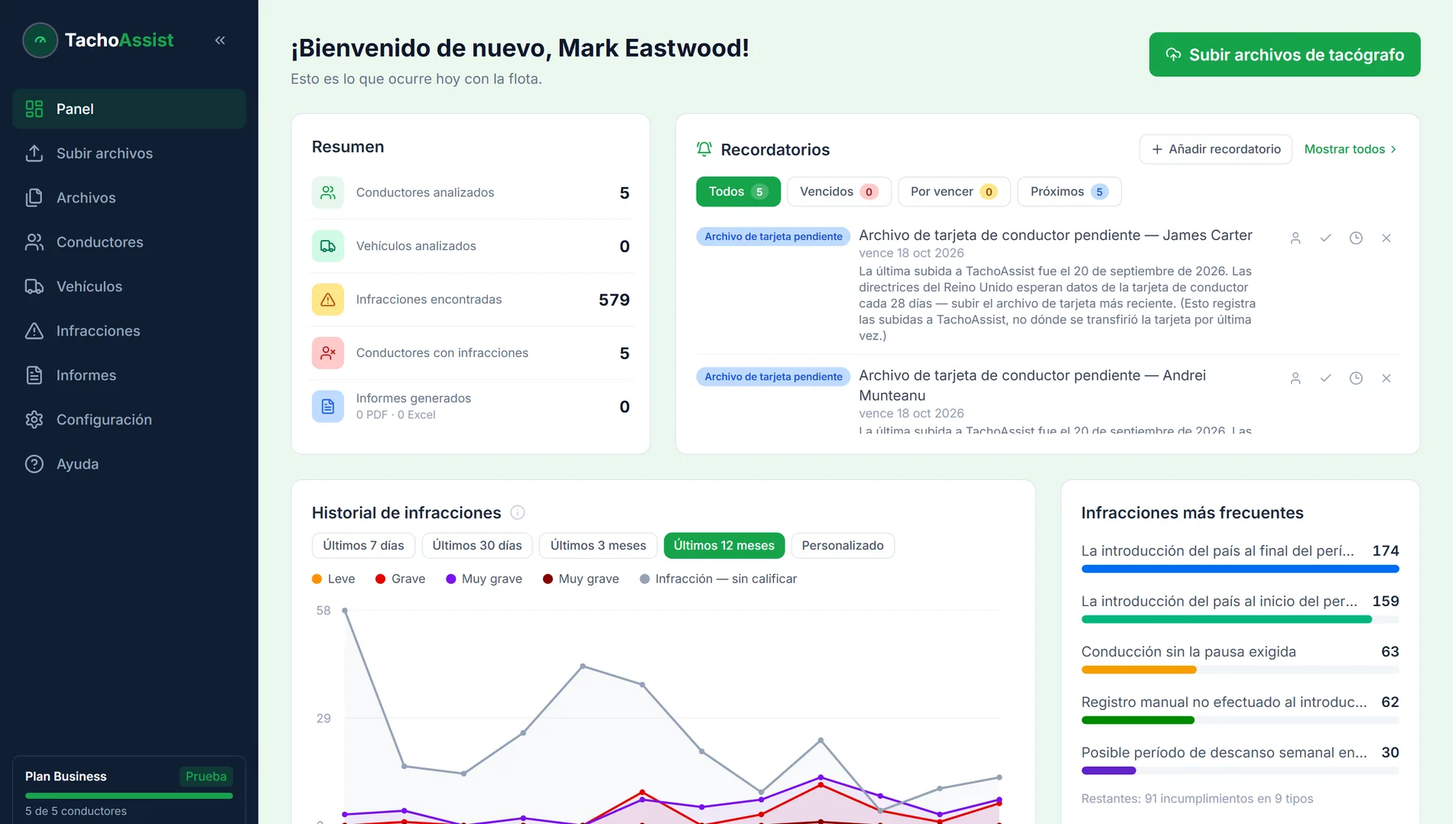
Task: Choose Personalizado date range
Action: (843, 546)
